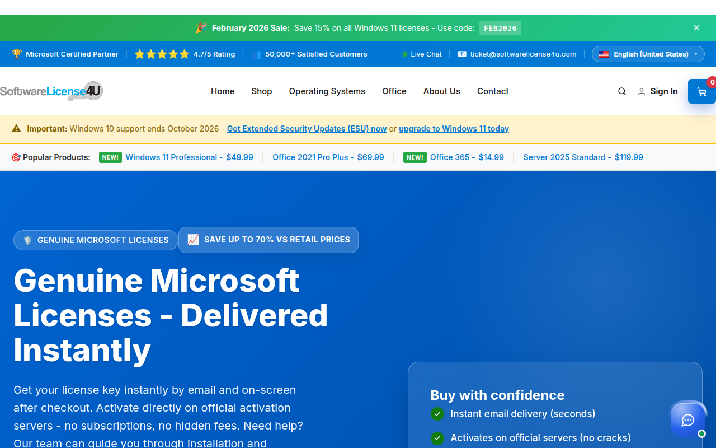The width and height of the screenshot is (716, 448).
Task: Click the Satisfied Customers people icon
Action: point(257,54)
